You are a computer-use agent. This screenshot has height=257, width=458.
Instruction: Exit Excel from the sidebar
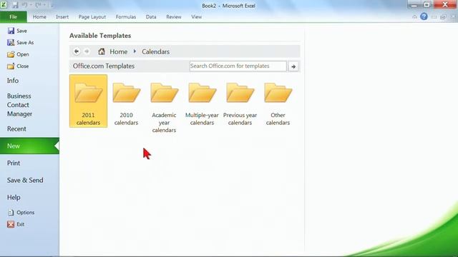point(16,224)
